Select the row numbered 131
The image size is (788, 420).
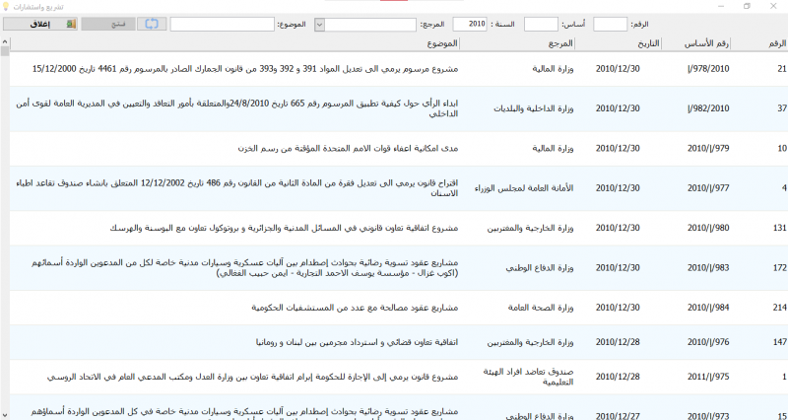pos(399,228)
